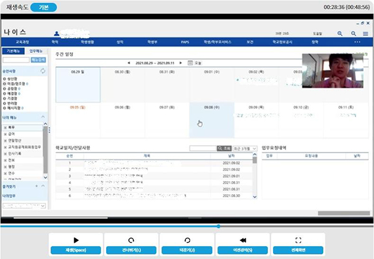Open the 메시지함 item
This screenshot has width=374, height=259.
pyautogui.click(x=13, y=108)
